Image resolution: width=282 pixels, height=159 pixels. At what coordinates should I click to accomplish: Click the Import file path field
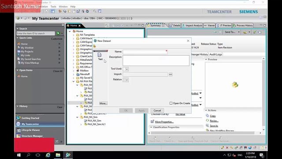pos(145,74)
